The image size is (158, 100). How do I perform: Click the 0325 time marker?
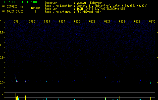77,21
